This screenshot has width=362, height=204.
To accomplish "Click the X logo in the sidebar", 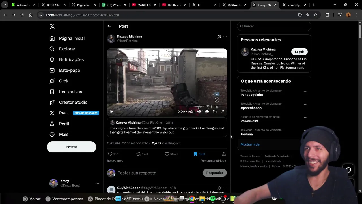I will 52,27.
